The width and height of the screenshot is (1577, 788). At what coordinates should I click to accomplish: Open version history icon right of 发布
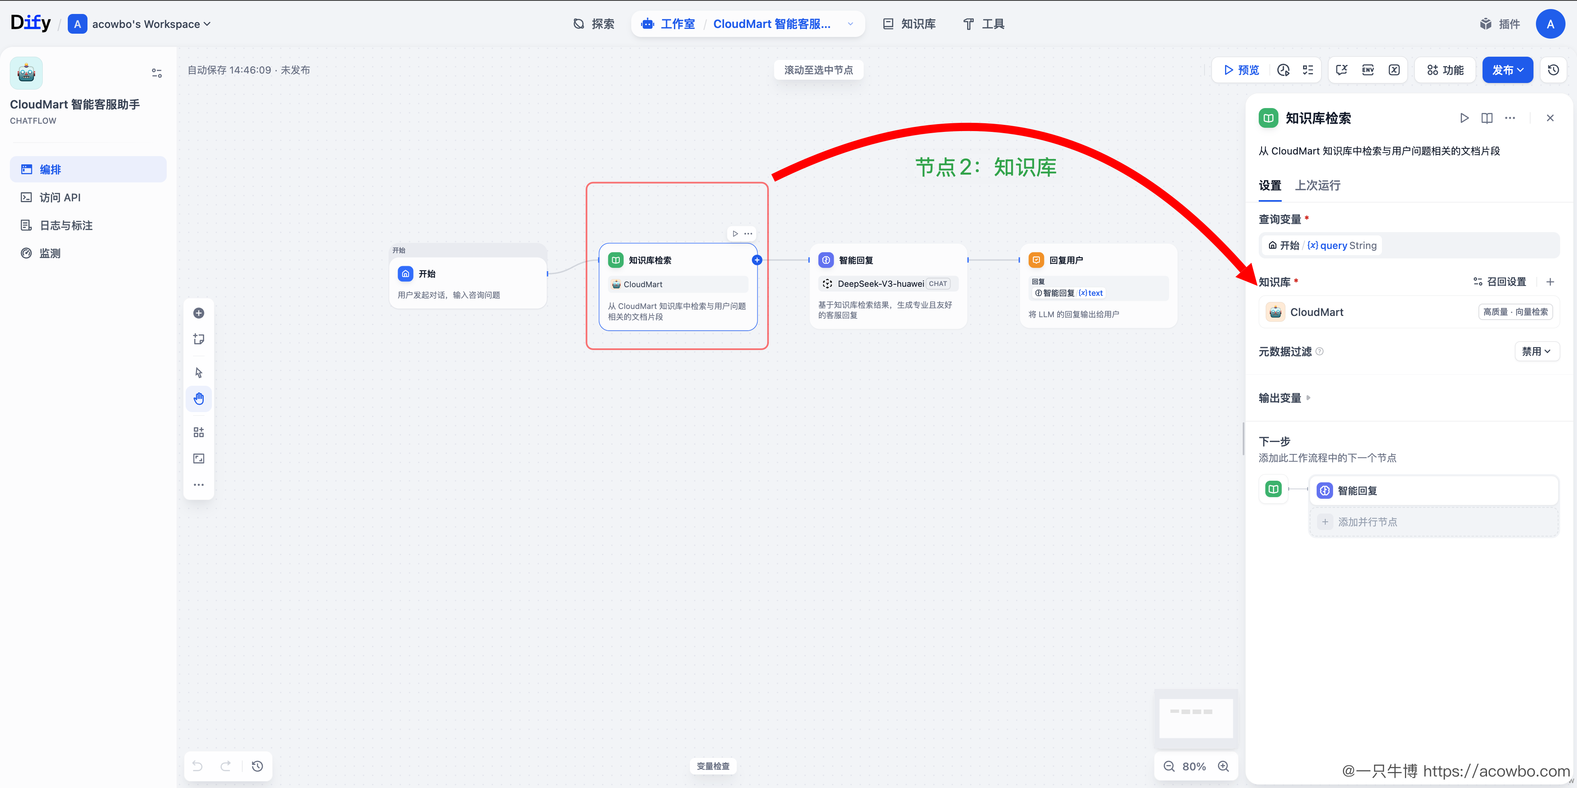click(x=1553, y=70)
